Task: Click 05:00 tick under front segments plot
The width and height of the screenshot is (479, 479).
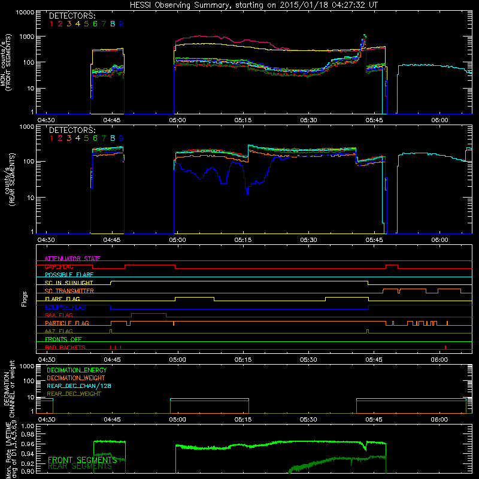Action: click(177, 120)
